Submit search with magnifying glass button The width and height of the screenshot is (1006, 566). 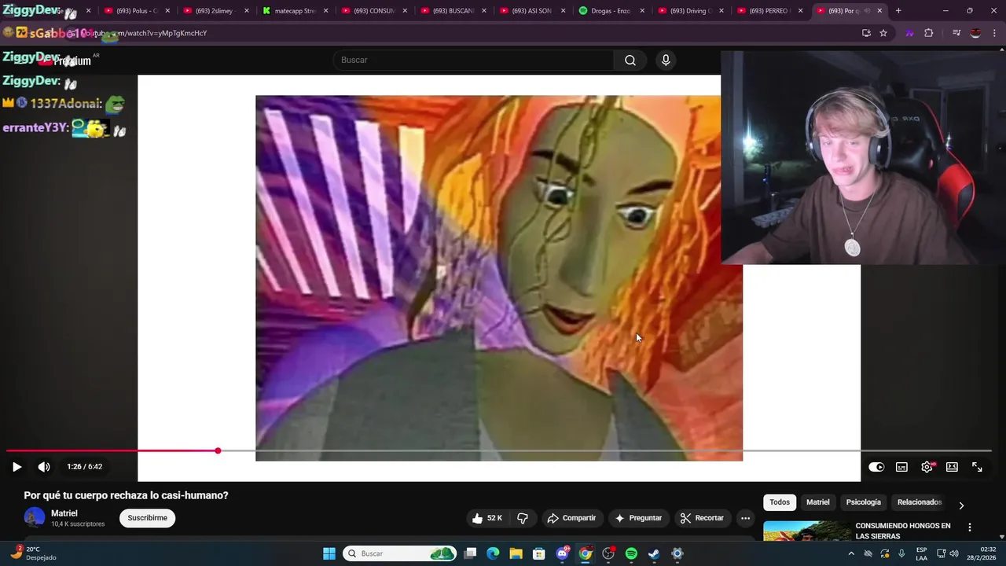click(630, 60)
